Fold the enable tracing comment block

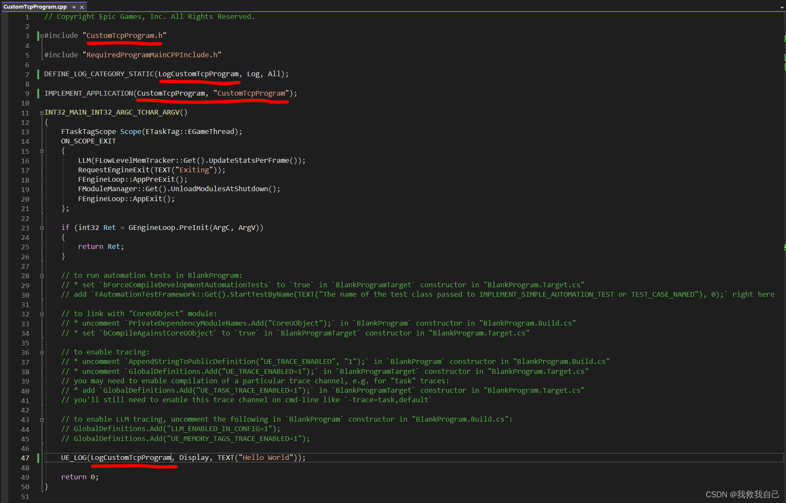click(42, 352)
